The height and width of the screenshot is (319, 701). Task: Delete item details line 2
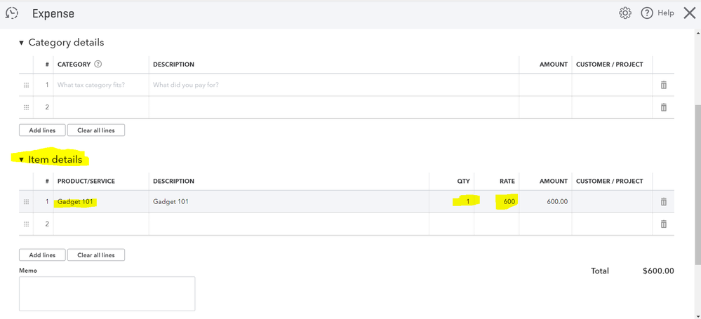tap(663, 224)
